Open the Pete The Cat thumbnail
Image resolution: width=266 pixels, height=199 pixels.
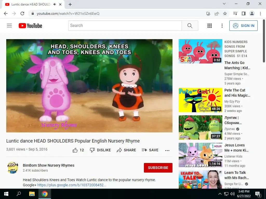(200, 100)
